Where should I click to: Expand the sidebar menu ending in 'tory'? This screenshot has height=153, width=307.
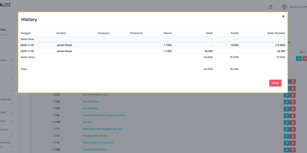pyautogui.click(x=12, y=121)
